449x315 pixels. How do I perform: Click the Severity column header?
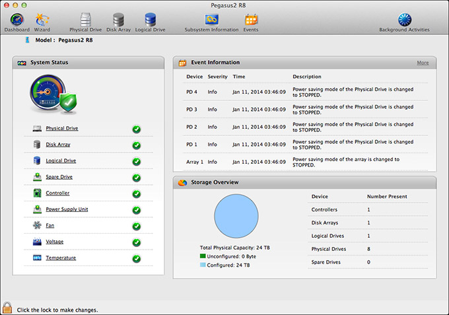point(218,77)
